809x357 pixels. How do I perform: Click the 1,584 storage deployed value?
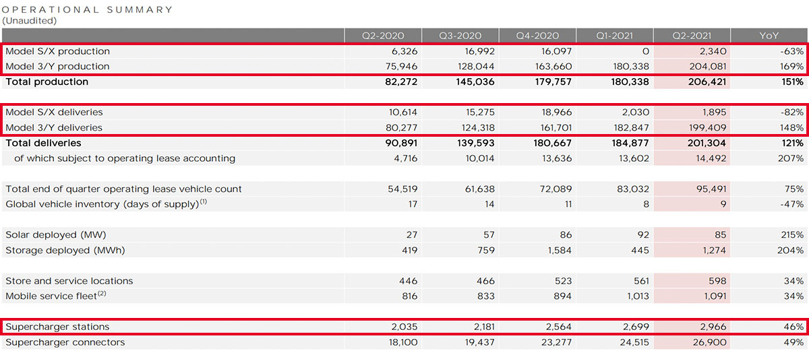click(x=560, y=251)
